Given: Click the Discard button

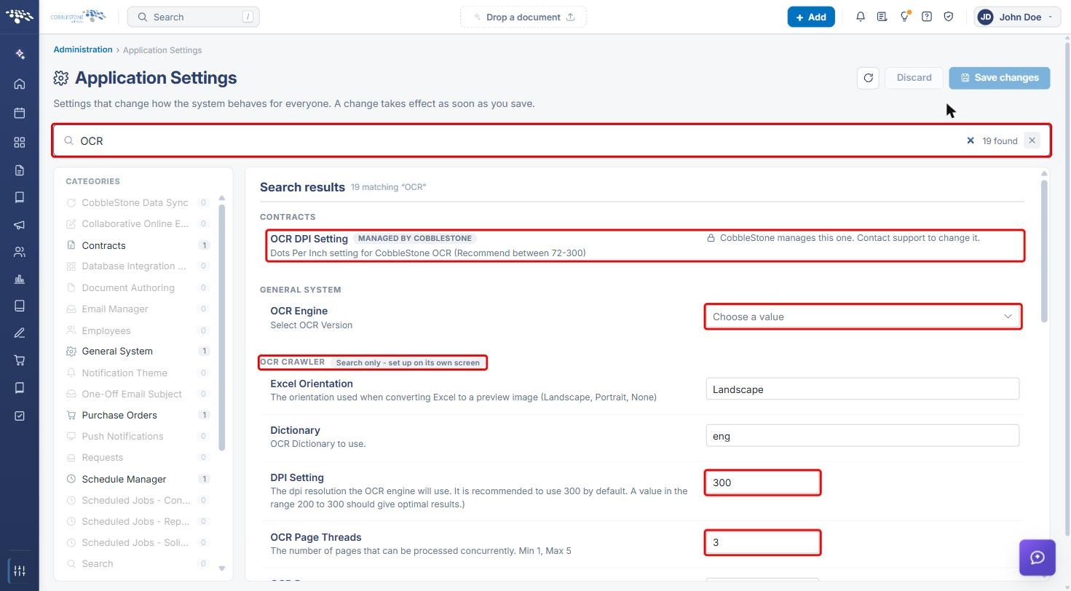Looking at the screenshot, I should click(914, 78).
